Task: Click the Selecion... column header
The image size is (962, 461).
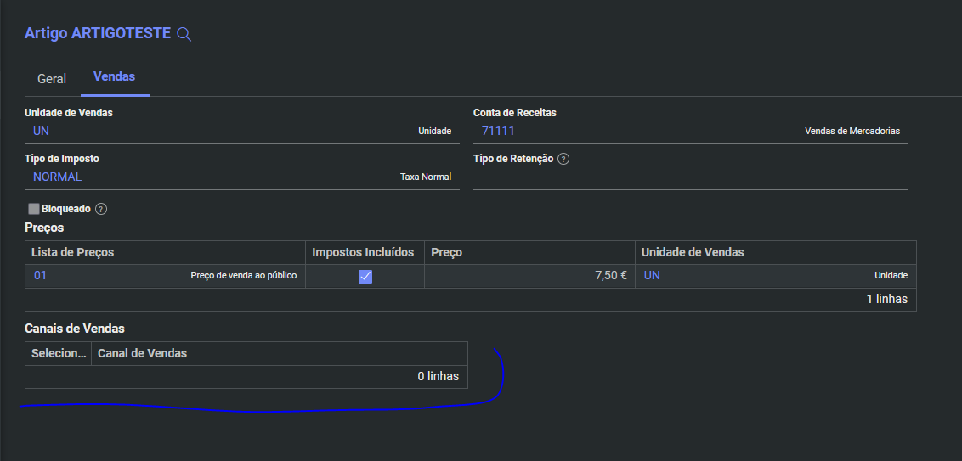Action: tap(59, 353)
